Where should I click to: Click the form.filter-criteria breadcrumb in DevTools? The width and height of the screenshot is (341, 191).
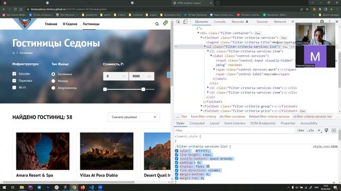pyautogui.click(x=204, y=117)
